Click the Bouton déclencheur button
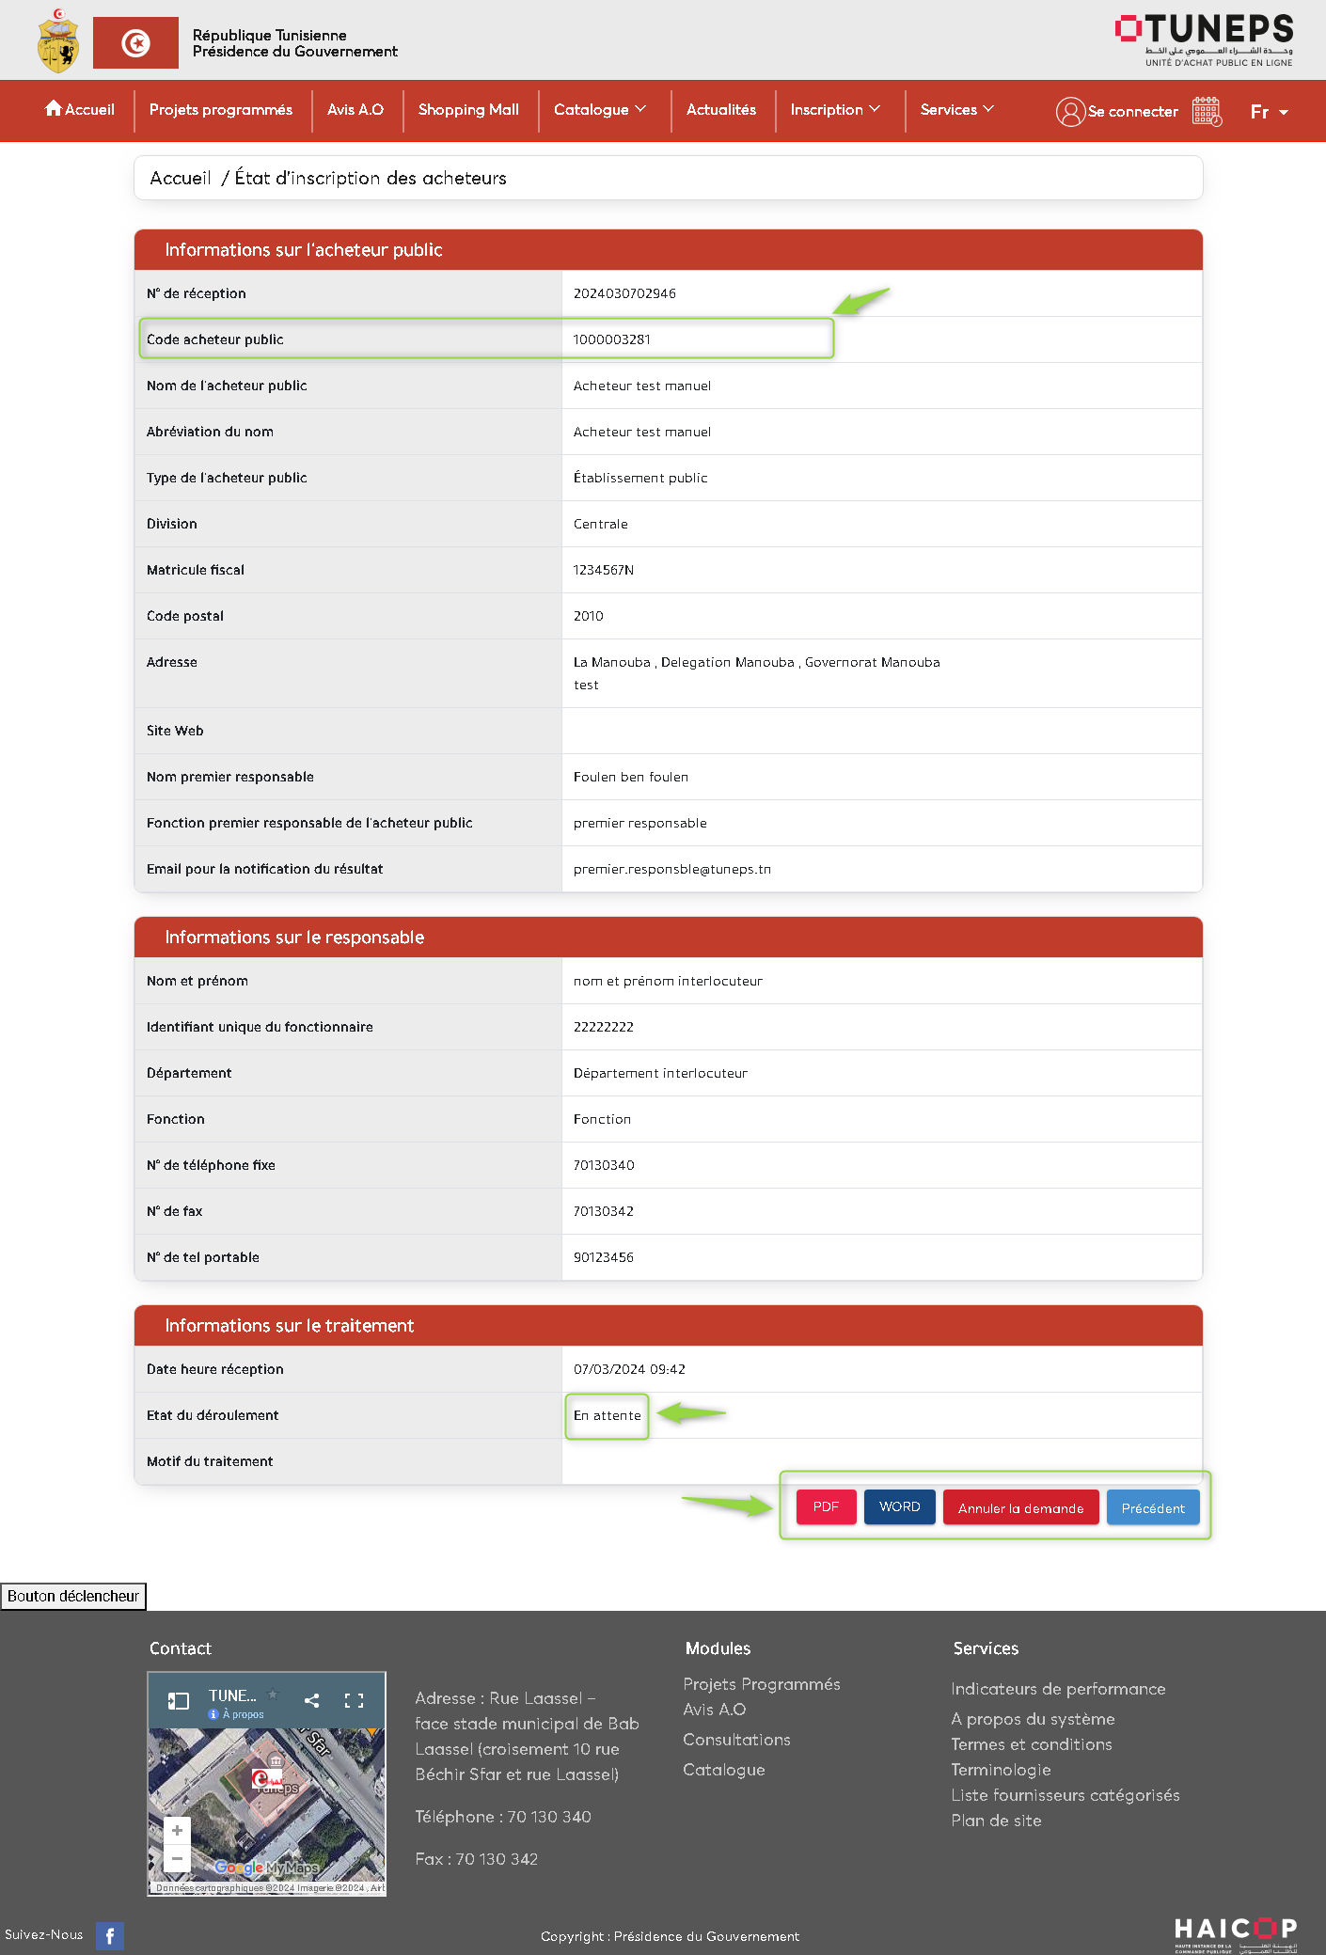The height and width of the screenshot is (1955, 1326). 73,1596
